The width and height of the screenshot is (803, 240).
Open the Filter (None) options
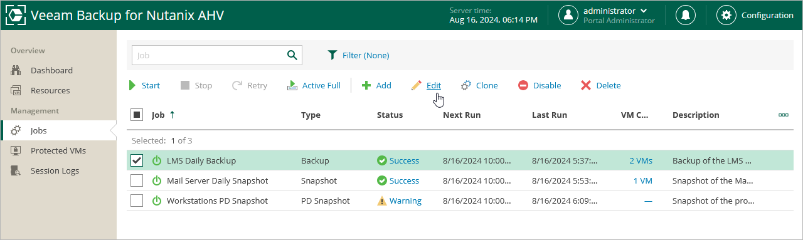pos(359,55)
